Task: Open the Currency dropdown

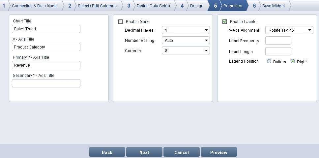Action: pyautogui.click(x=186, y=51)
